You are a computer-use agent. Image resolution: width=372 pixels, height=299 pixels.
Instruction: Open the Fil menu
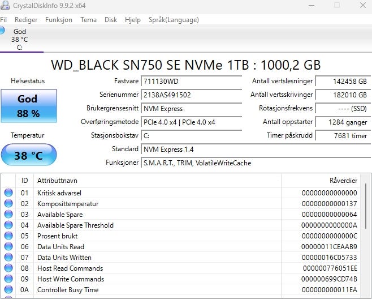tap(3, 20)
